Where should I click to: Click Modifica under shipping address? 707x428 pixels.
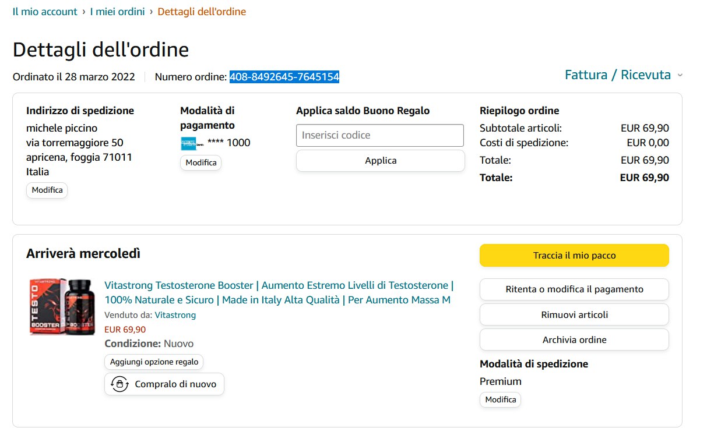[x=47, y=190]
